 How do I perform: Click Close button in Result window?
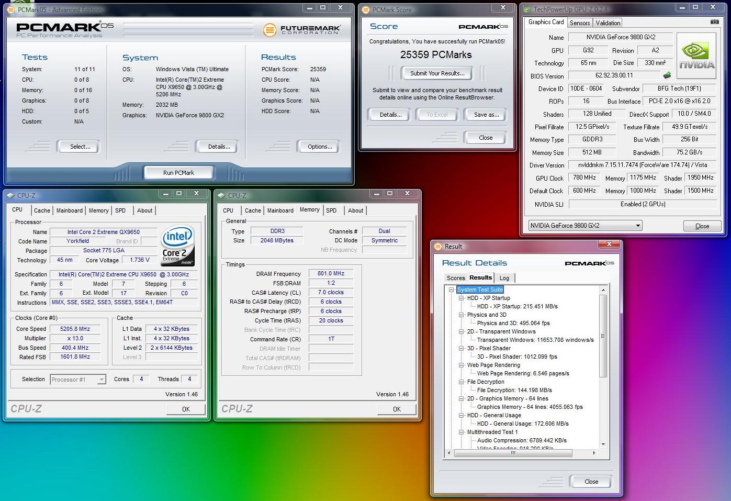click(x=591, y=482)
